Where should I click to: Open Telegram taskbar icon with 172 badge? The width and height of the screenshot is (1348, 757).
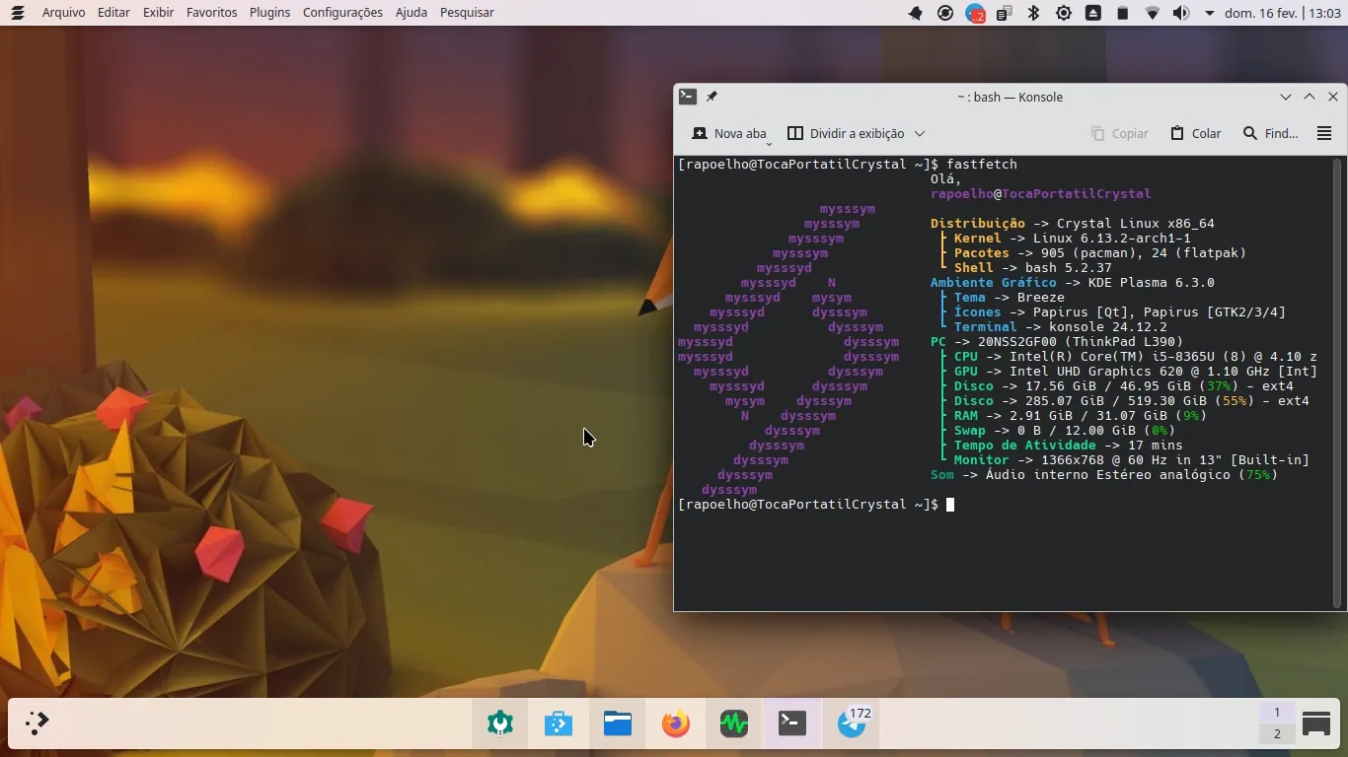[852, 724]
